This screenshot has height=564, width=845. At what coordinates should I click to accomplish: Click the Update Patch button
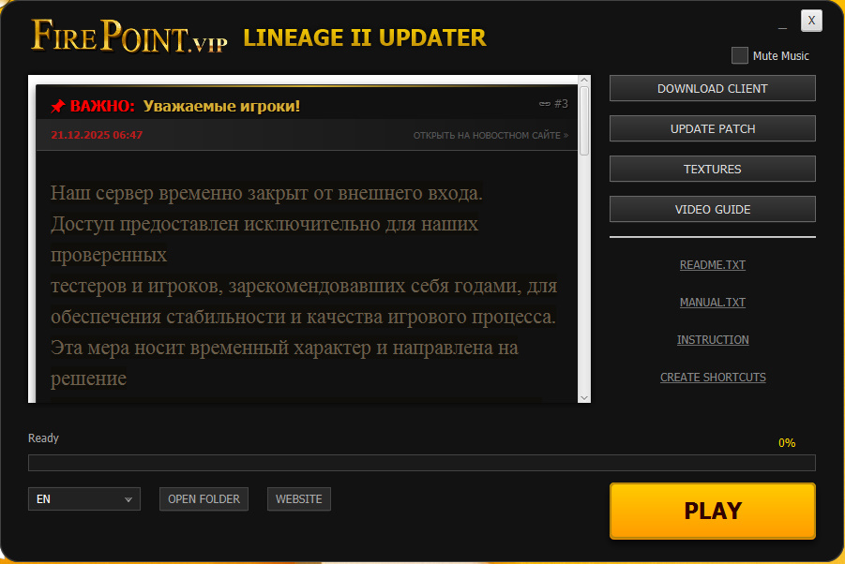click(712, 128)
